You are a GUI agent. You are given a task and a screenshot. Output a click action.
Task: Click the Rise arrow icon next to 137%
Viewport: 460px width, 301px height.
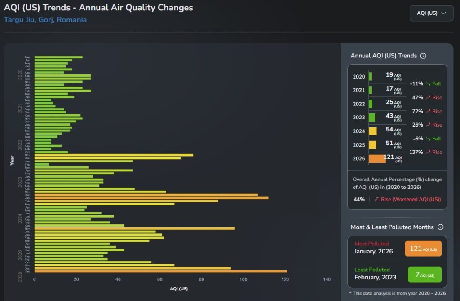point(428,152)
